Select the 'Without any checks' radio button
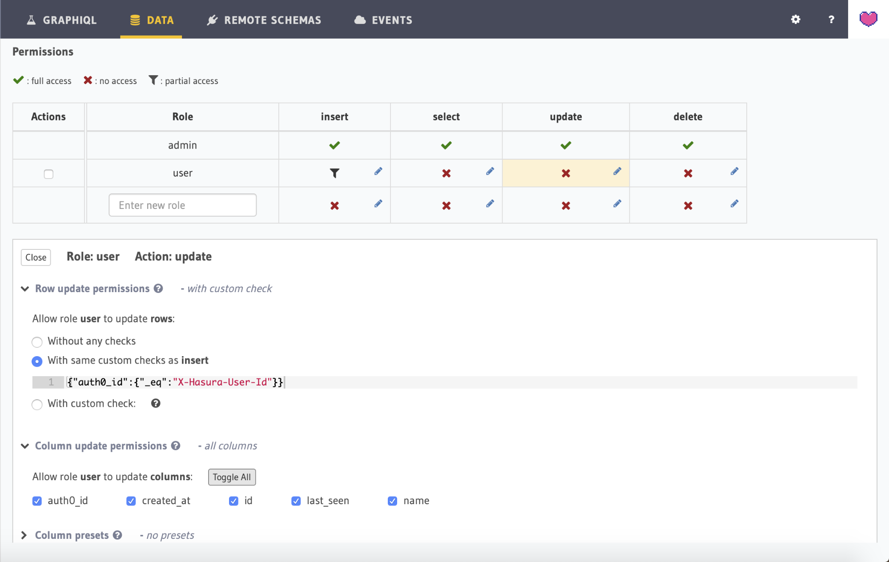The image size is (889, 562). point(37,341)
